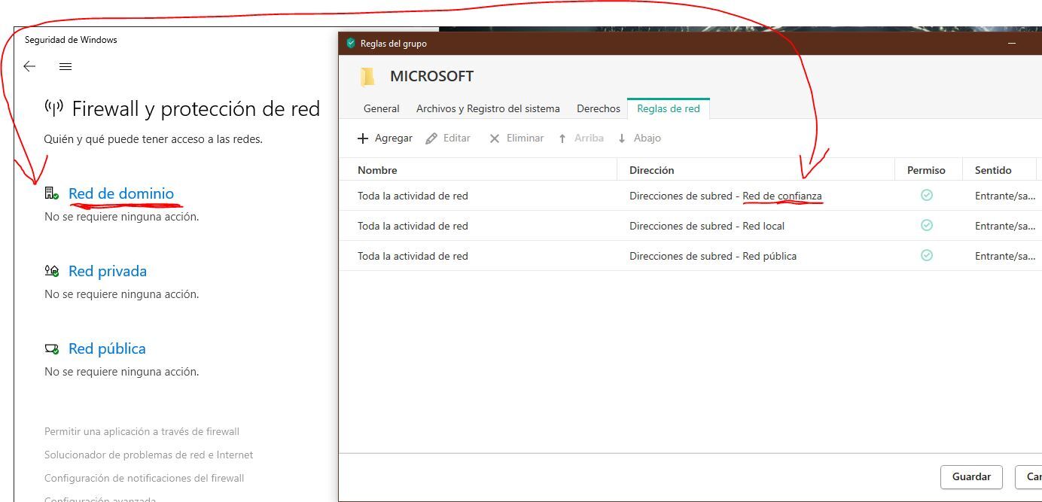Select 'Direcciones de subred - Red de confianza' cell
This screenshot has height=502, width=1042.
coord(726,196)
